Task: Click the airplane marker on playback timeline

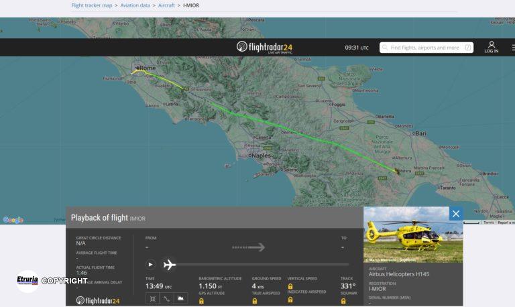Action: (x=170, y=264)
